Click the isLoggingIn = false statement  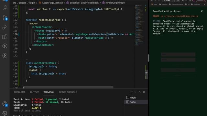click(x=43, y=66)
